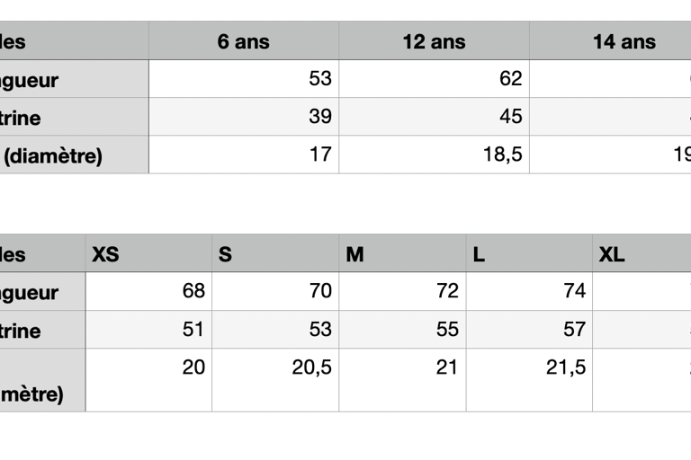Select the 12 ans column header

click(434, 40)
